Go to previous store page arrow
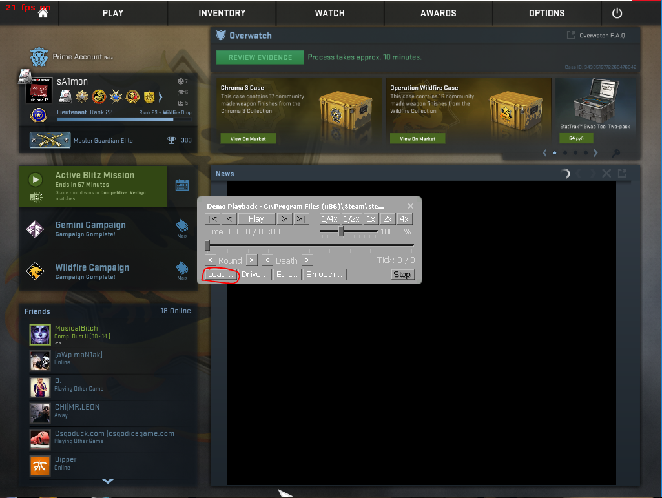This screenshot has width=662, height=498. click(x=544, y=153)
